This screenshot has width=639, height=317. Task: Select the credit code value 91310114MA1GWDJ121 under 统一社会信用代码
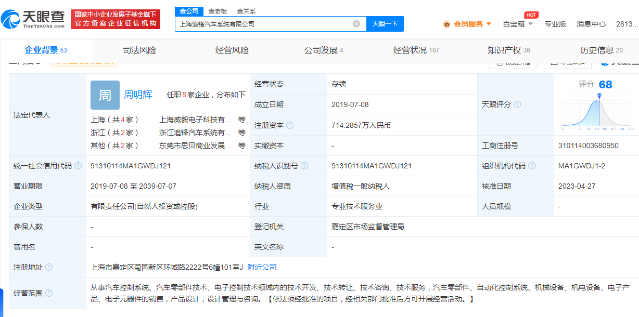[131, 166]
